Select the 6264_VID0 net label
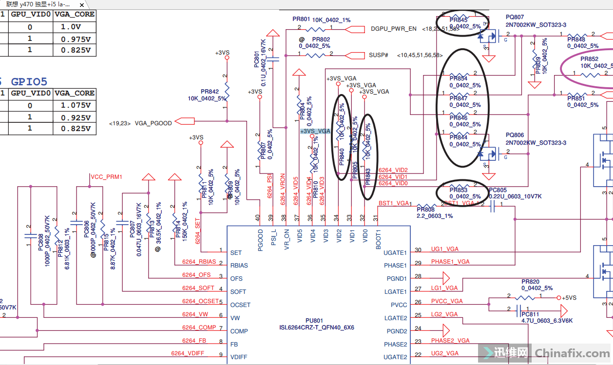Image resolution: width=613 pixels, height=365 pixels. point(393,183)
